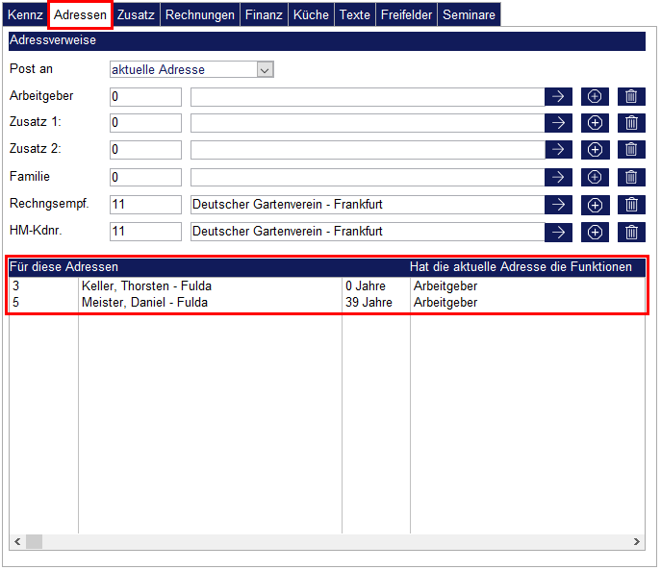This screenshot has width=661, height=570.
Task: Add a Familie address with plus icon
Action: point(595,178)
